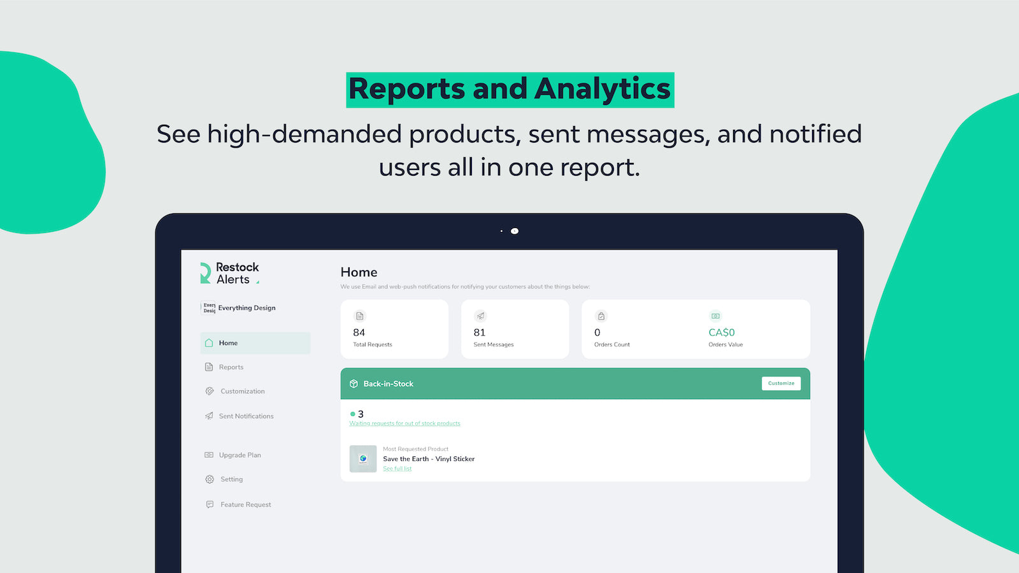The width and height of the screenshot is (1019, 573).
Task: Click the Orders Value money icon
Action: (x=715, y=316)
